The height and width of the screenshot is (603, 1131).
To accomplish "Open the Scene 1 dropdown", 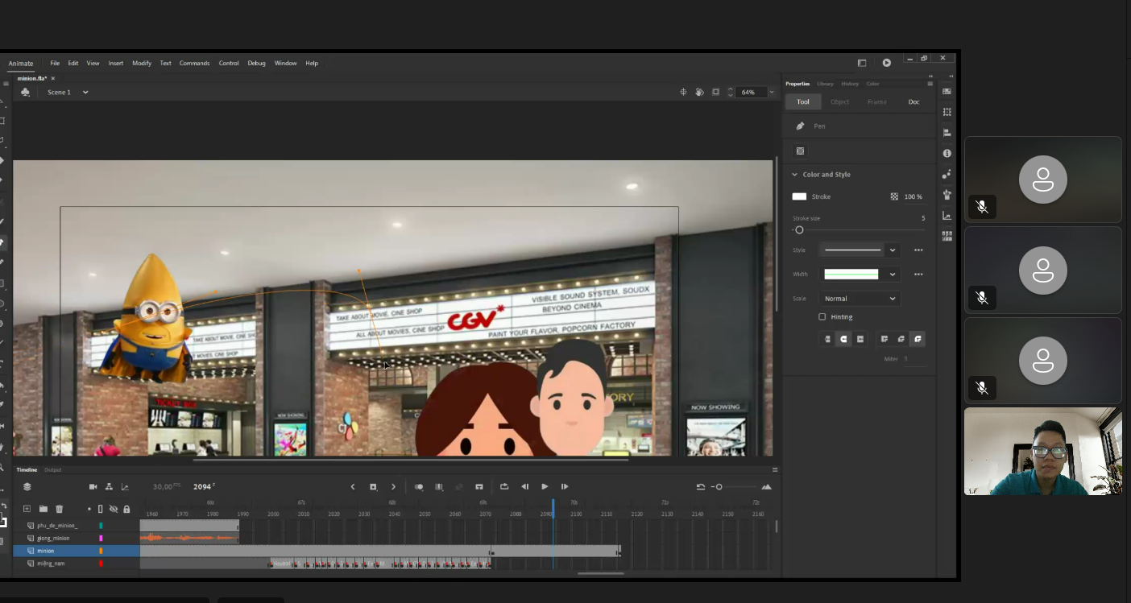I will (x=85, y=92).
